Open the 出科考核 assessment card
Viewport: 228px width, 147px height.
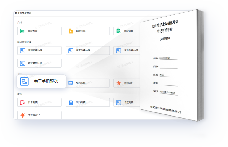point(87,103)
